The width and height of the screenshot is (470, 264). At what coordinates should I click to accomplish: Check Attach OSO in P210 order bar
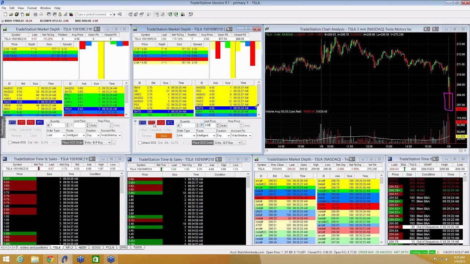(x=140, y=143)
